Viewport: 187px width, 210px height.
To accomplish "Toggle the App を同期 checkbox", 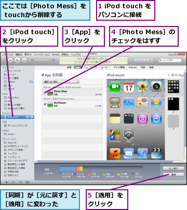I will tap(43, 75).
